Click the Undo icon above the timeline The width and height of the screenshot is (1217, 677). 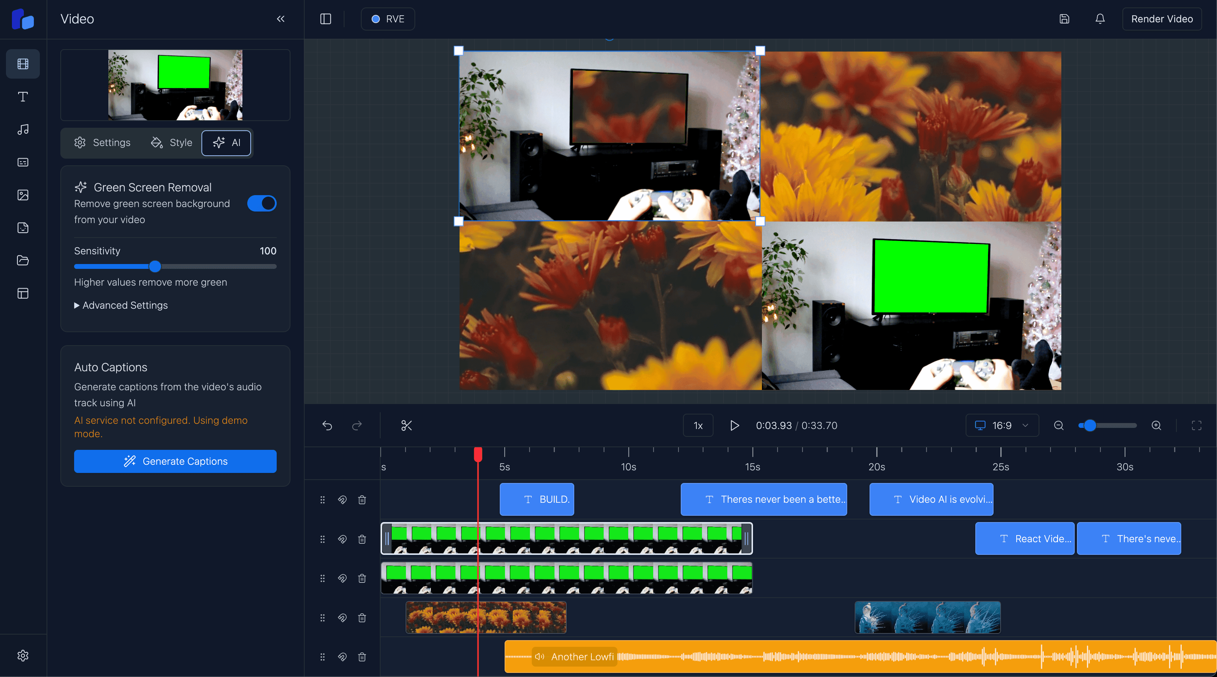click(327, 425)
